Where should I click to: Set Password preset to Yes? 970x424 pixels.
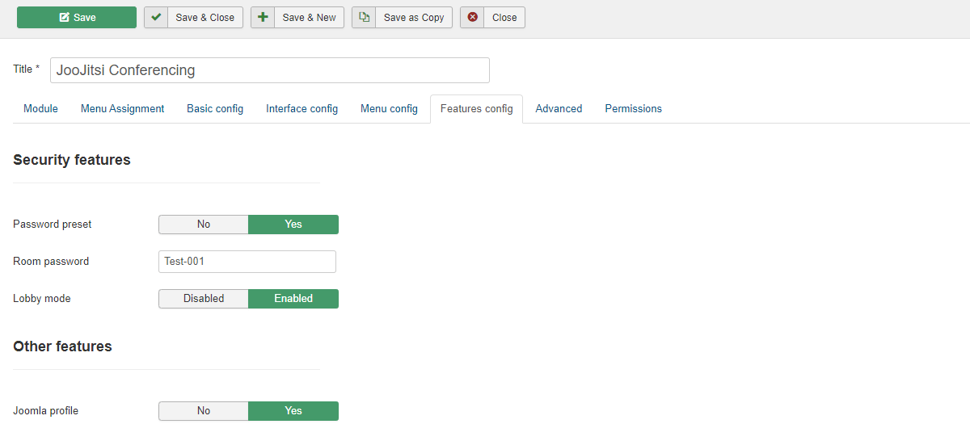293,225
